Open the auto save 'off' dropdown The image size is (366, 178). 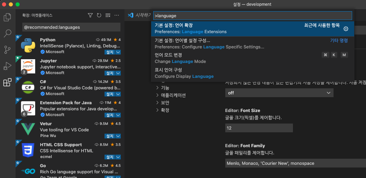[x=279, y=93]
